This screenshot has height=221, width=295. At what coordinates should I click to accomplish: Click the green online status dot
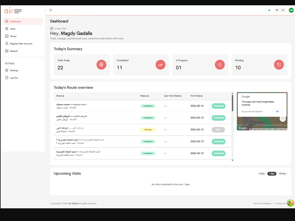(269, 10)
